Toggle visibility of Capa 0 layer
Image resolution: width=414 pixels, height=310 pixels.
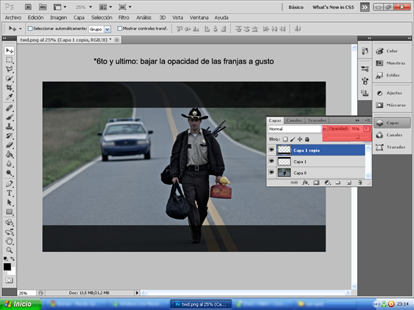[271, 172]
